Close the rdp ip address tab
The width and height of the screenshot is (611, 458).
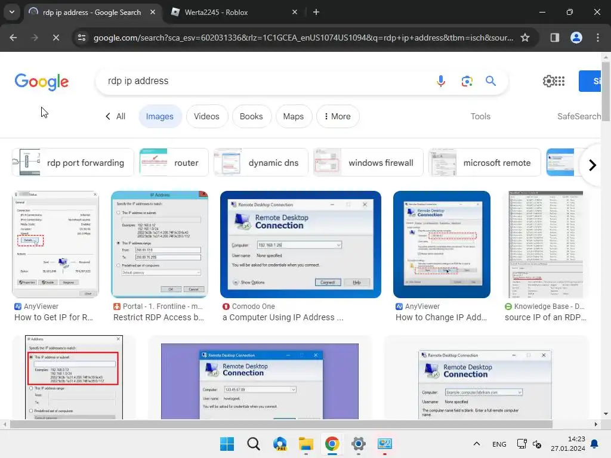pos(153,12)
